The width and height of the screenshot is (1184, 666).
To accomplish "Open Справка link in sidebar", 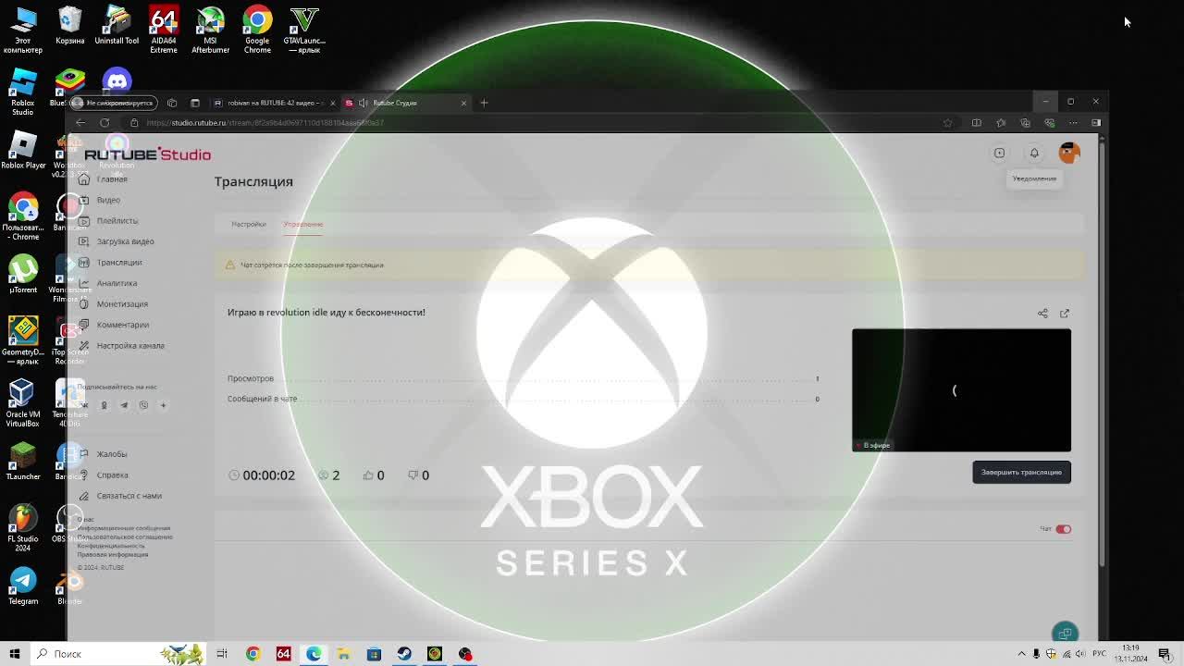I will tap(112, 475).
